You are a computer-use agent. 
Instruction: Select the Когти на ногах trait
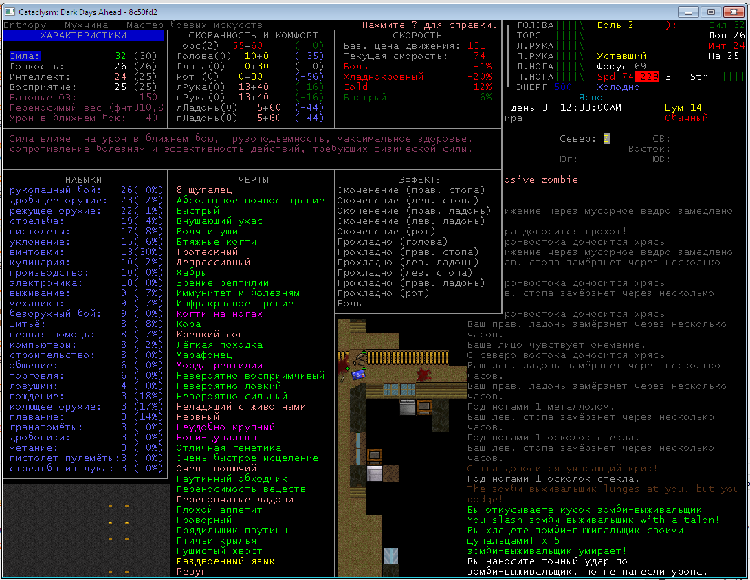coord(219,313)
